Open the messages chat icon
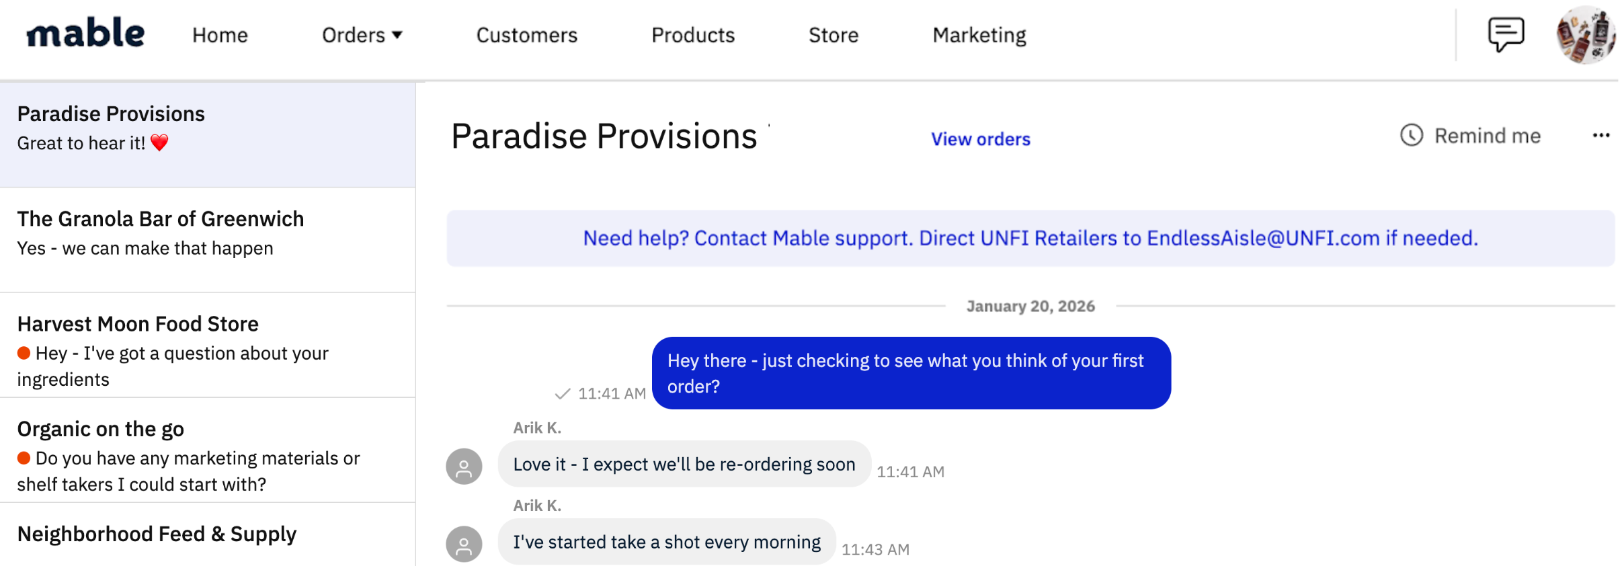The image size is (1624, 566). [x=1506, y=34]
